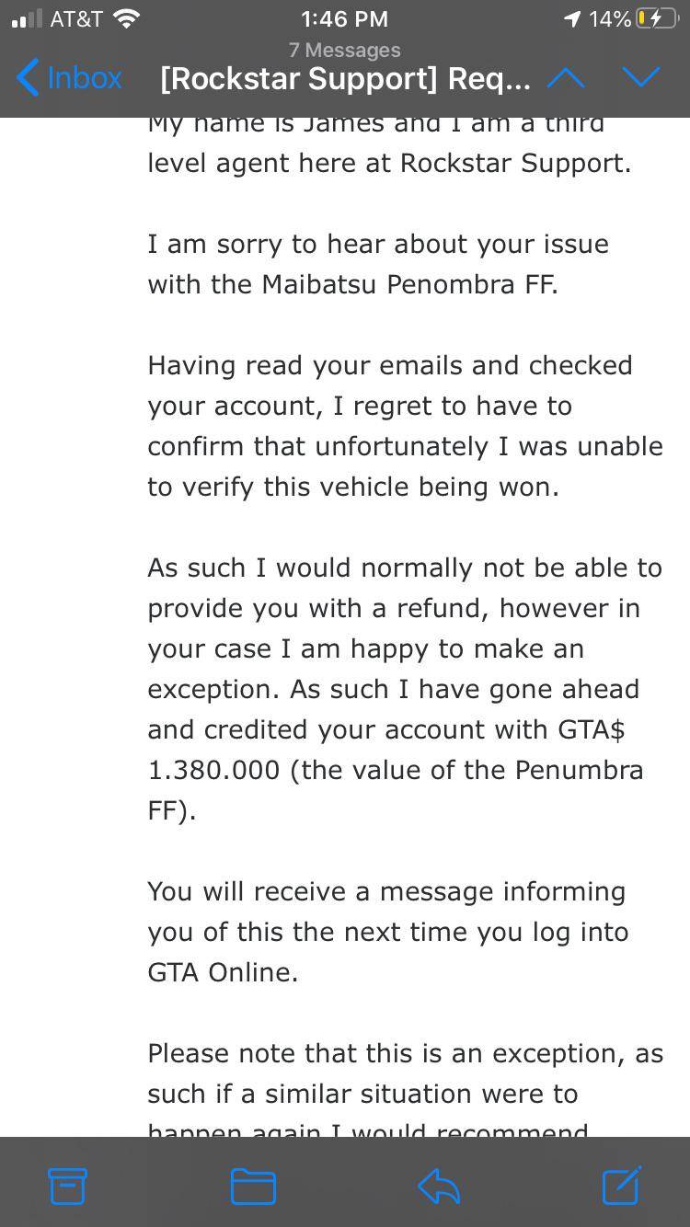Tap the cellular signal bars
Image resolution: width=690 pixels, height=1227 pixels.
pos(27,18)
